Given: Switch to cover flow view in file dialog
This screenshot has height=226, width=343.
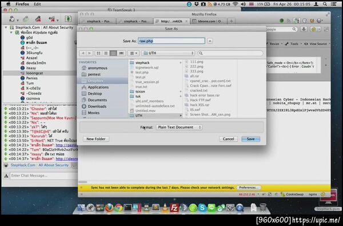Looking at the screenshot, I should (x=121, y=53).
